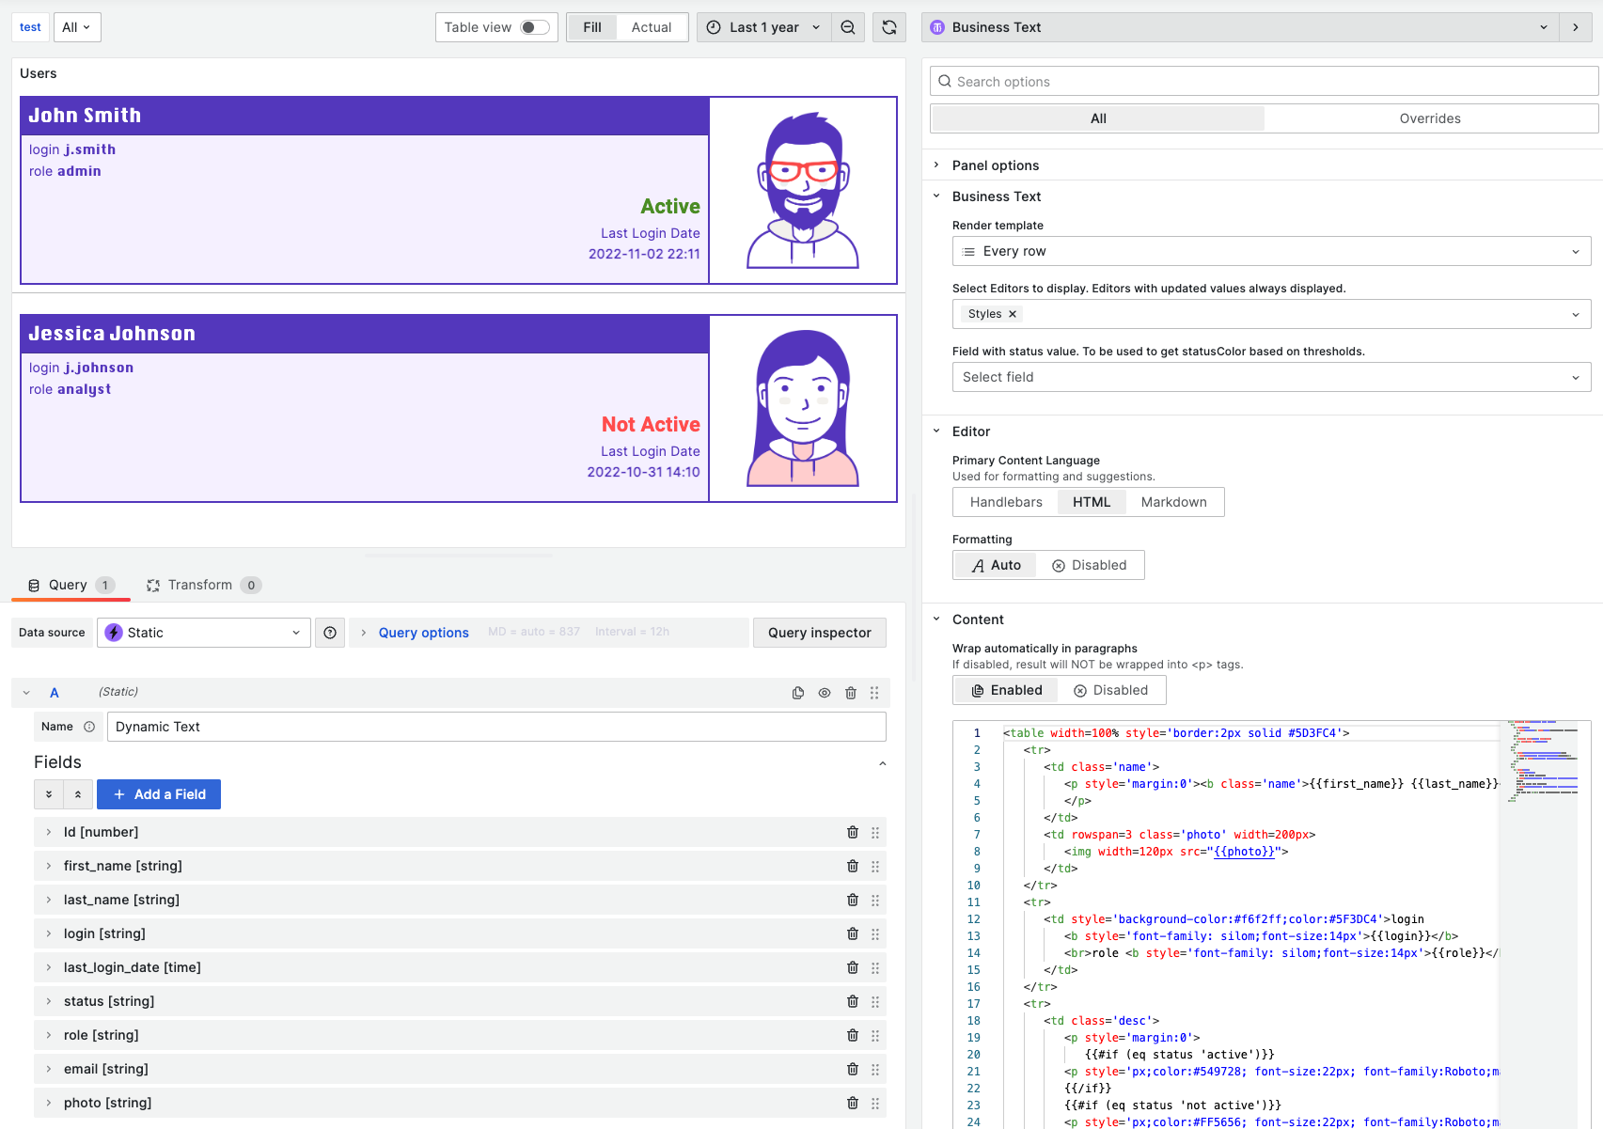Open the Render template dropdown
This screenshot has height=1129, width=1603.
coord(1271,251)
